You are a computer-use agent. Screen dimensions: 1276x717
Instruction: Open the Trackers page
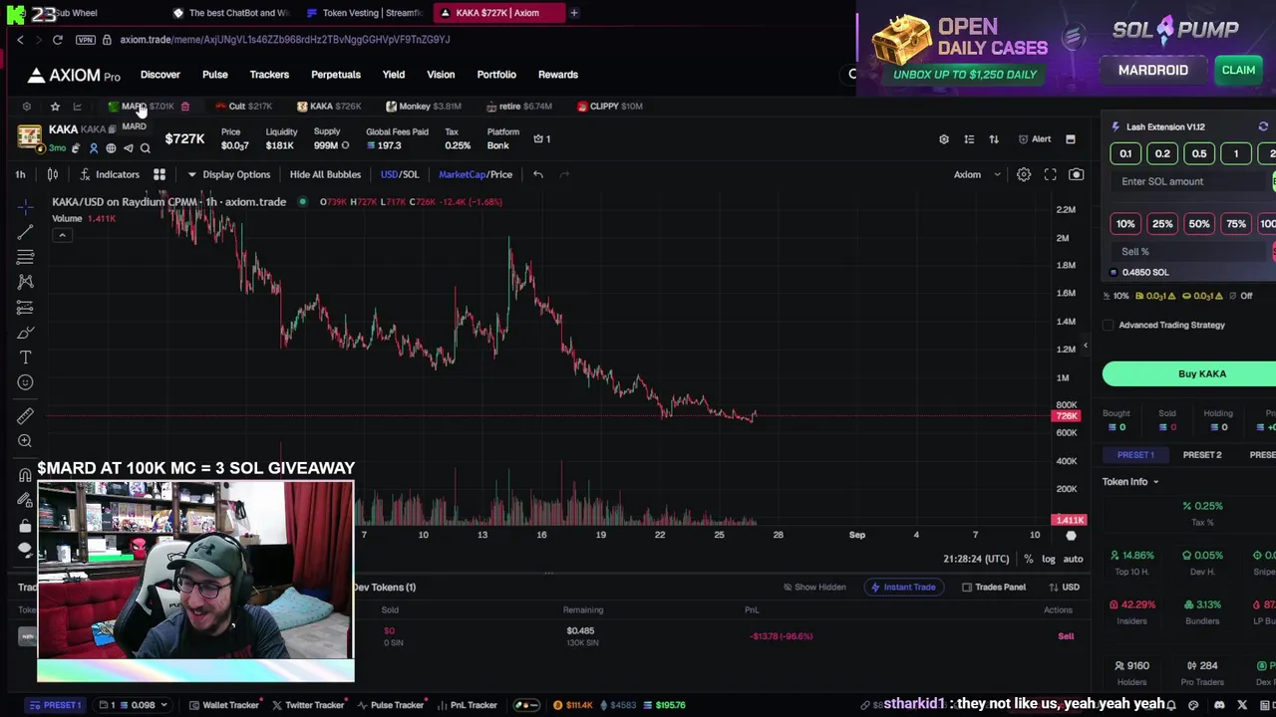tap(269, 75)
